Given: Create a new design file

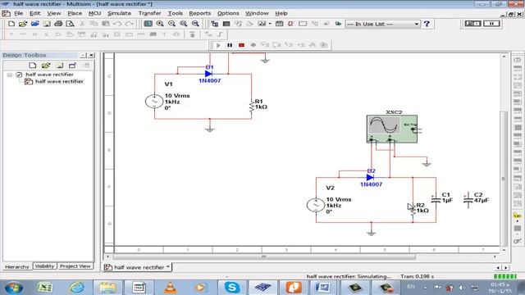Looking at the screenshot, I should coord(11,24).
